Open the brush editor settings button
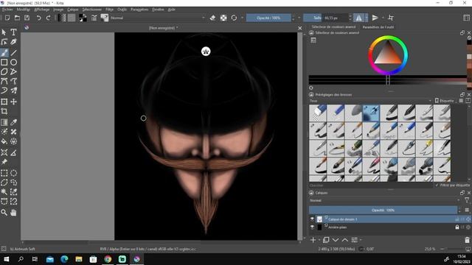 pyautogui.click(x=94, y=18)
